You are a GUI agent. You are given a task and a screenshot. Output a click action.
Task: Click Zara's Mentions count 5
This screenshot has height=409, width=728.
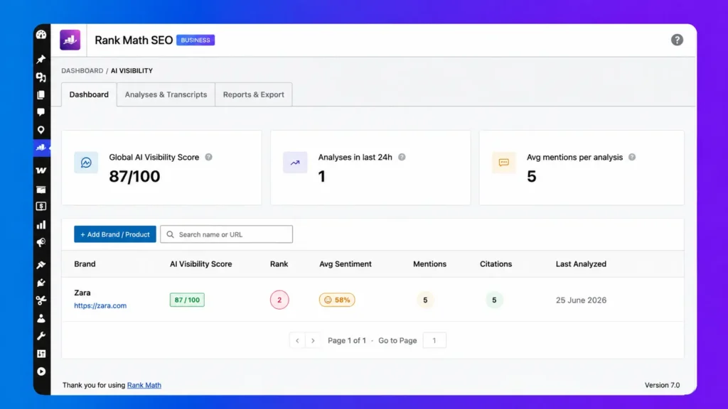425,300
